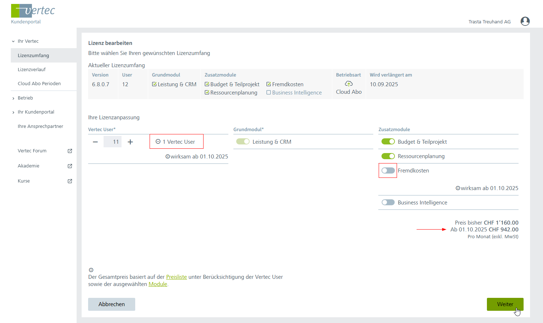Click the previous price CHF 1'160.00

click(501, 223)
